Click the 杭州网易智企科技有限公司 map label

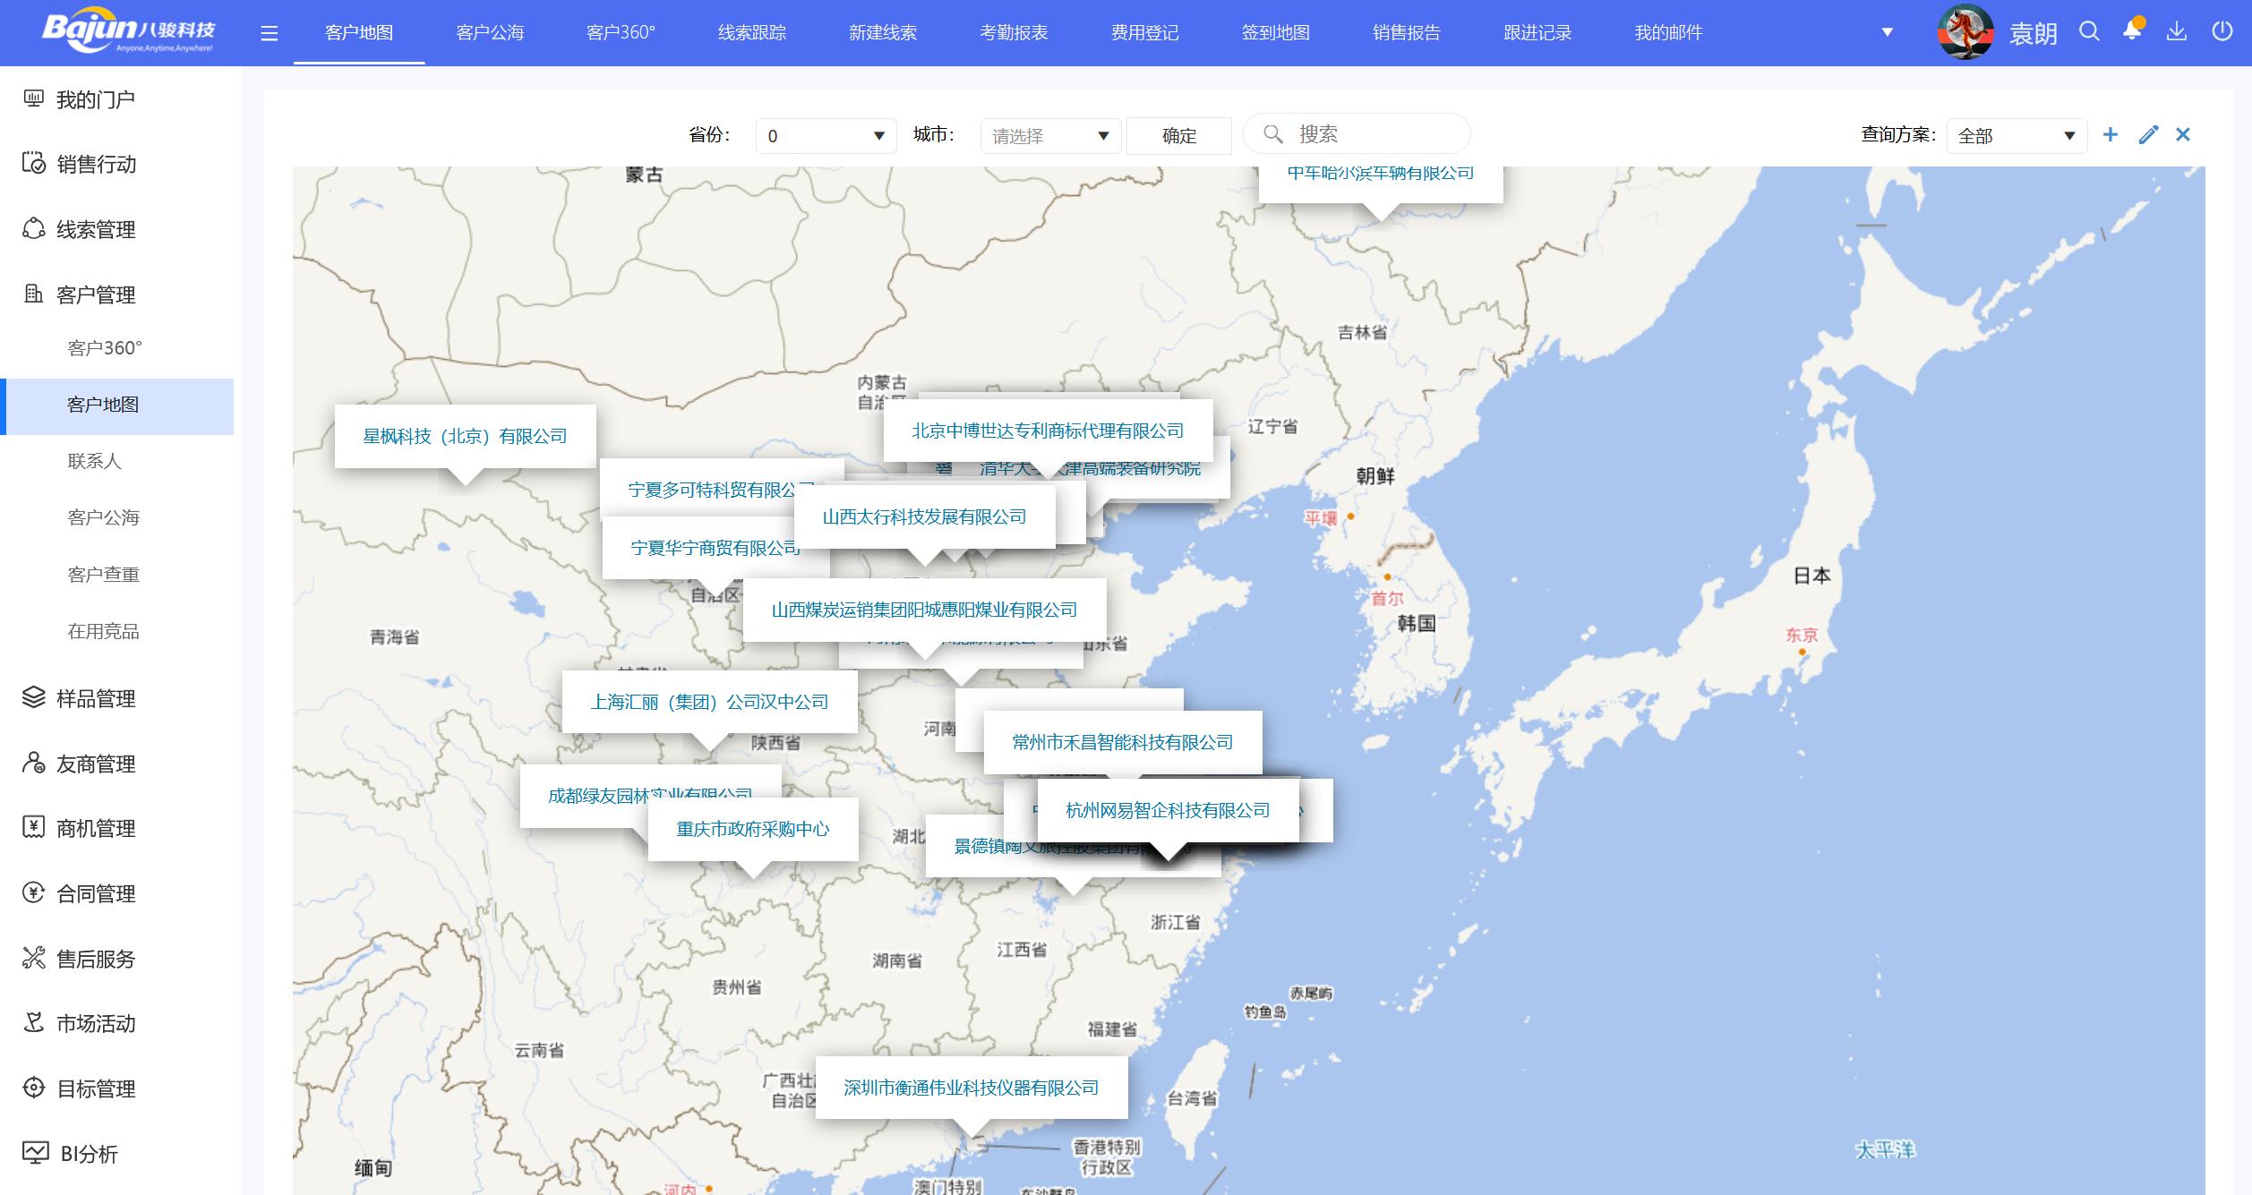[x=1167, y=811]
